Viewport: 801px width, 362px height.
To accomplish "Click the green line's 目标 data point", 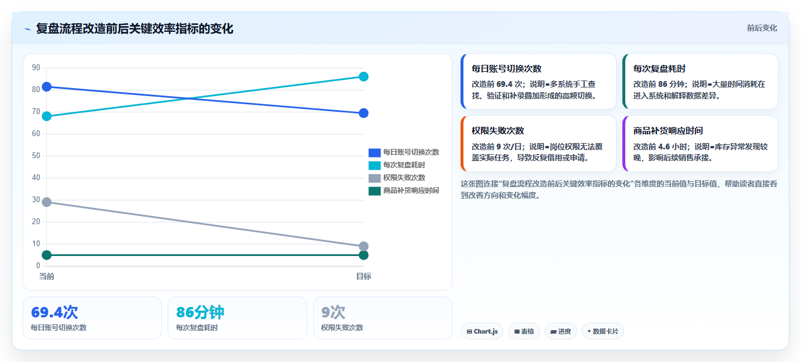I will (x=364, y=255).
